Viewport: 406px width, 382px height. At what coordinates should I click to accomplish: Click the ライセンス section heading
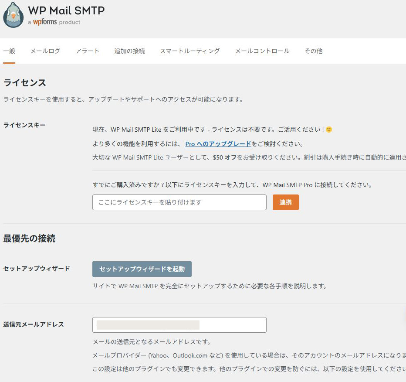[x=24, y=83]
